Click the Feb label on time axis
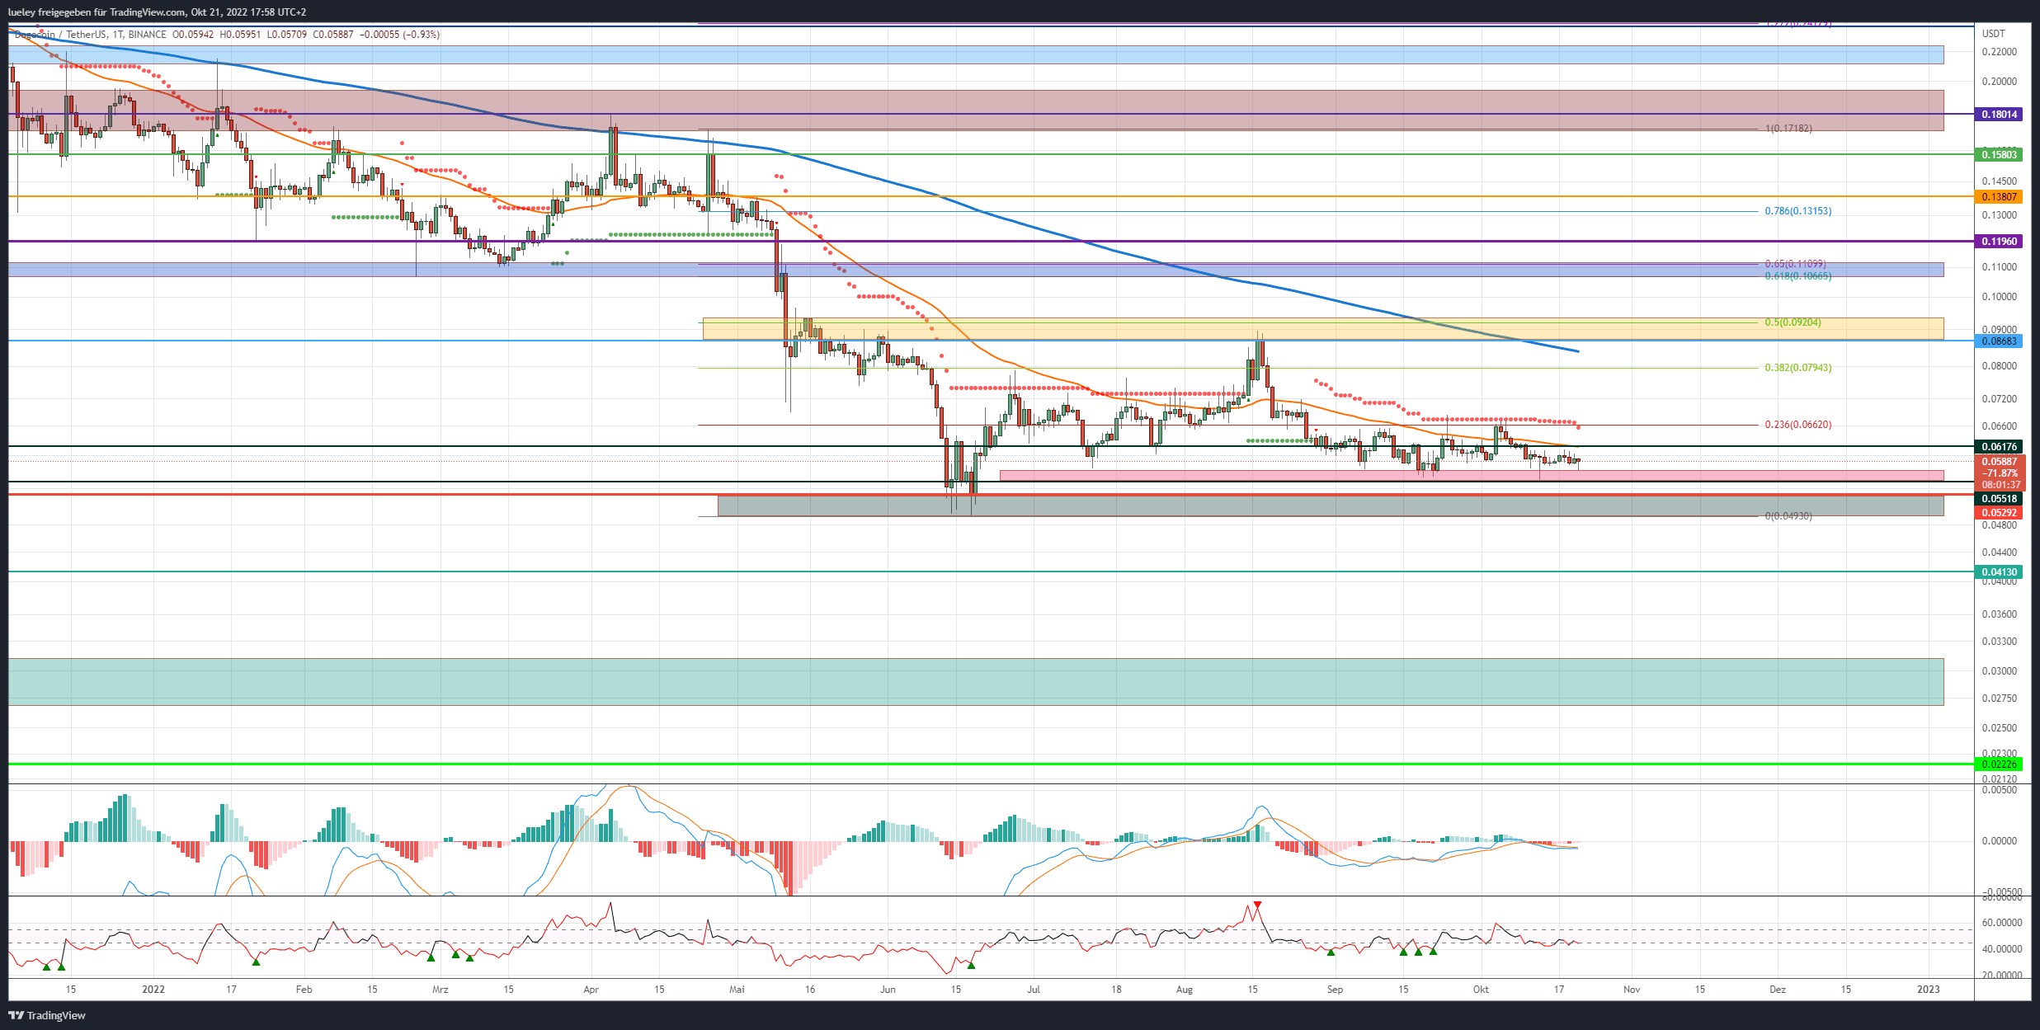This screenshot has width=2040, height=1030. (x=304, y=990)
